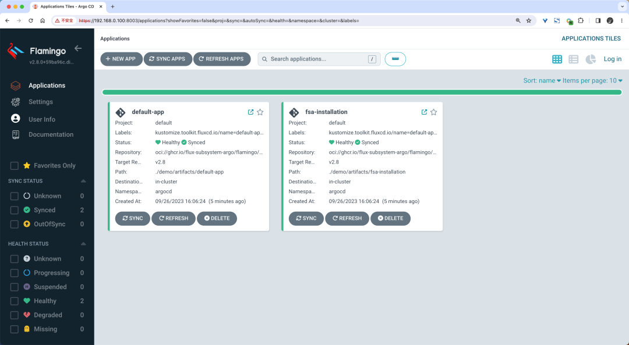The width and height of the screenshot is (629, 345).
Task: Open the Items per page dropdown
Action: click(x=592, y=80)
